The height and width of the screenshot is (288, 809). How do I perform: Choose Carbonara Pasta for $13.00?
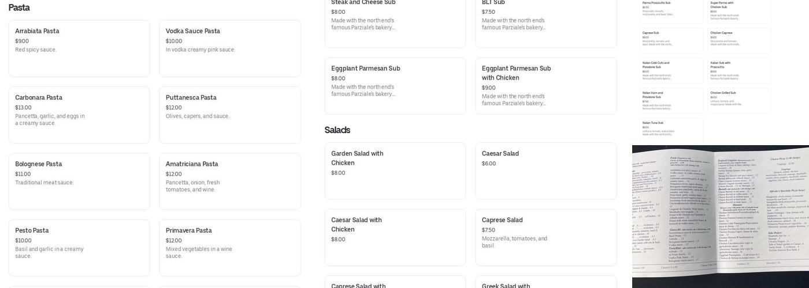tap(79, 115)
